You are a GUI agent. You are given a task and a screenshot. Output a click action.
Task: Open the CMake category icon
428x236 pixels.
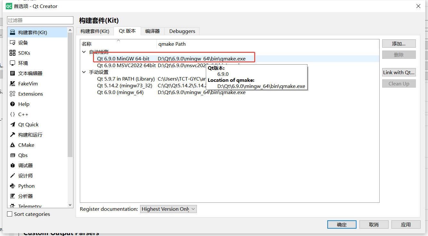tap(13, 145)
